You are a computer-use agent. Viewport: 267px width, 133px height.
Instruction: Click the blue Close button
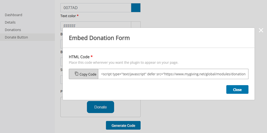pyautogui.click(x=237, y=90)
